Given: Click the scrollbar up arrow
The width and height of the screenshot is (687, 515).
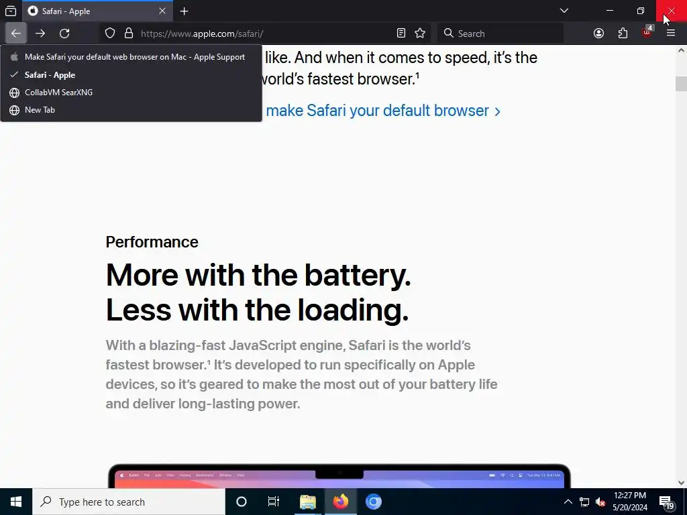Looking at the screenshot, I should pos(681,50).
